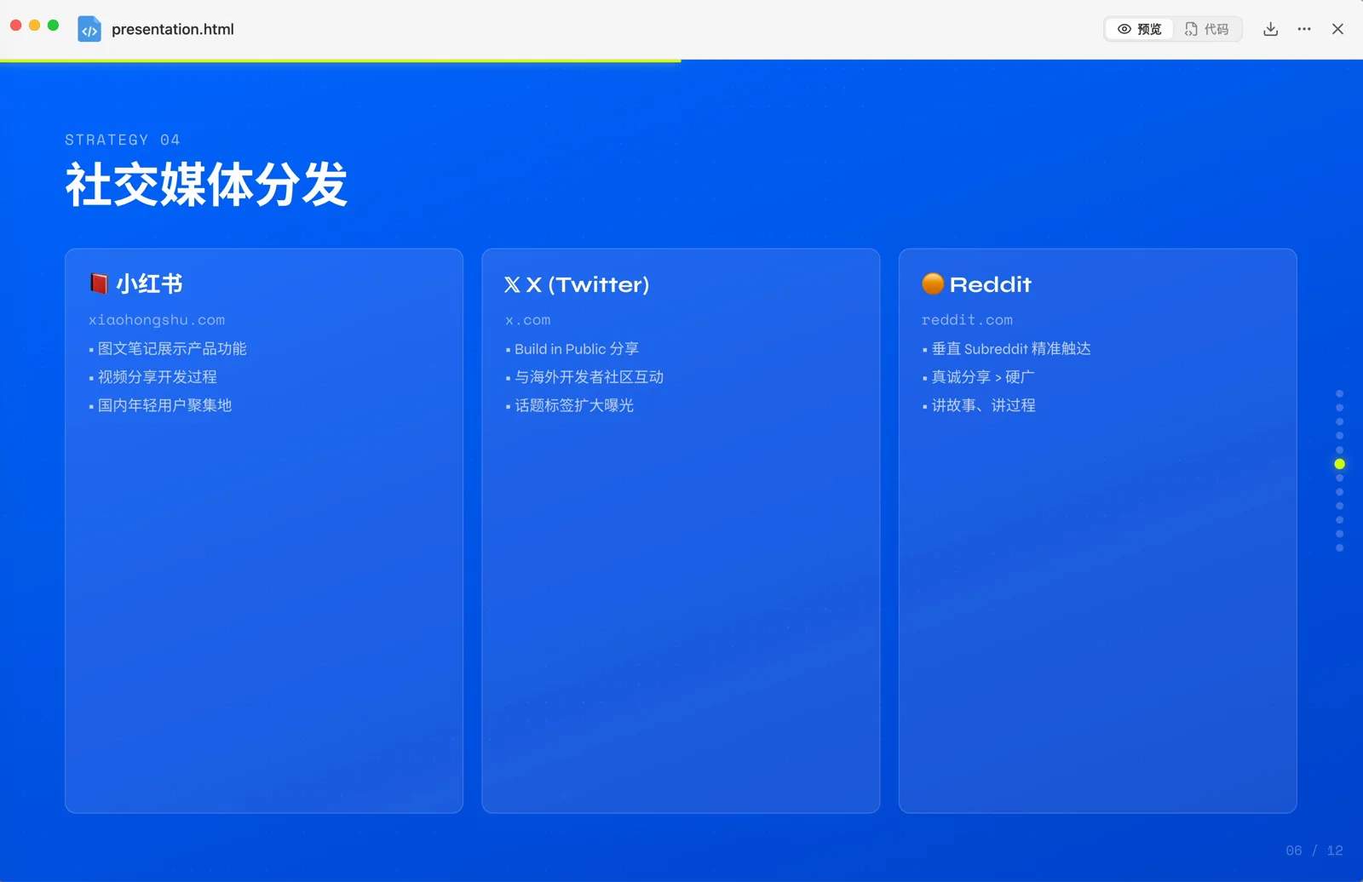The height and width of the screenshot is (882, 1363).
Task: Click the red book icon beside 小红书
Action: (99, 283)
